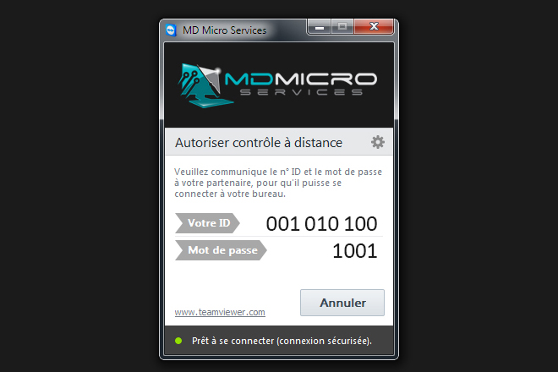This screenshot has height=372, width=558.
Task: Click the TeamViewer icon in title bar
Action: point(171,30)
